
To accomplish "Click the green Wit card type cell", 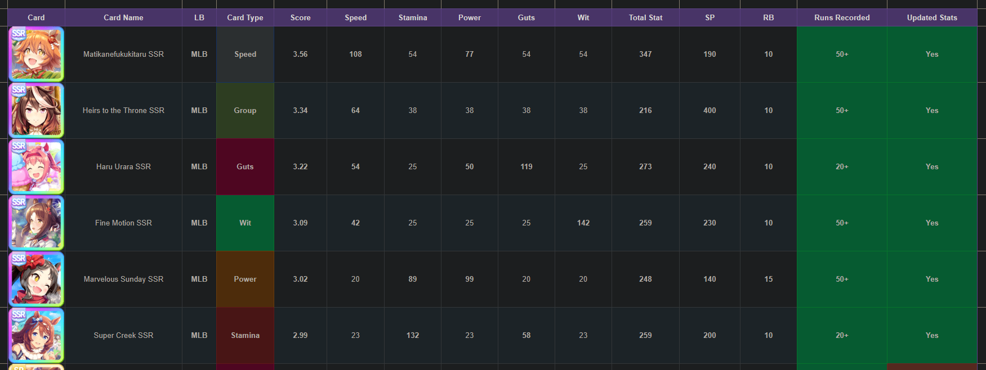I will click(x=245, y=223).
